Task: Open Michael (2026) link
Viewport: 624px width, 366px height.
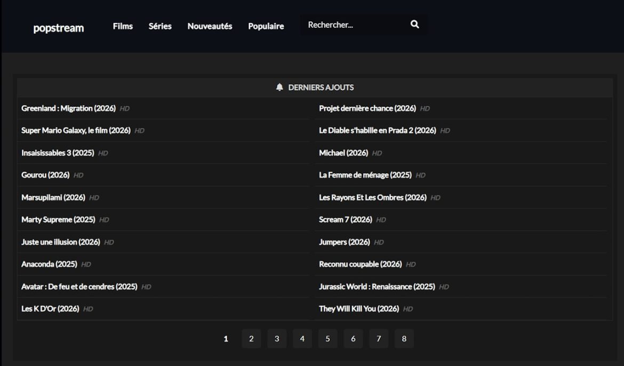Action: [x=343, y=153]
